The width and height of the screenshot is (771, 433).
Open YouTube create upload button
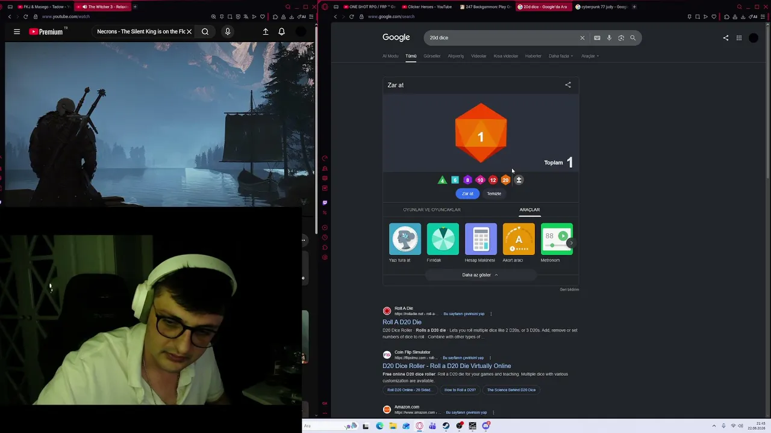266,31
